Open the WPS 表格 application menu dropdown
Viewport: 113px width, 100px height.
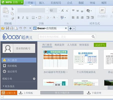pos(22,2)
